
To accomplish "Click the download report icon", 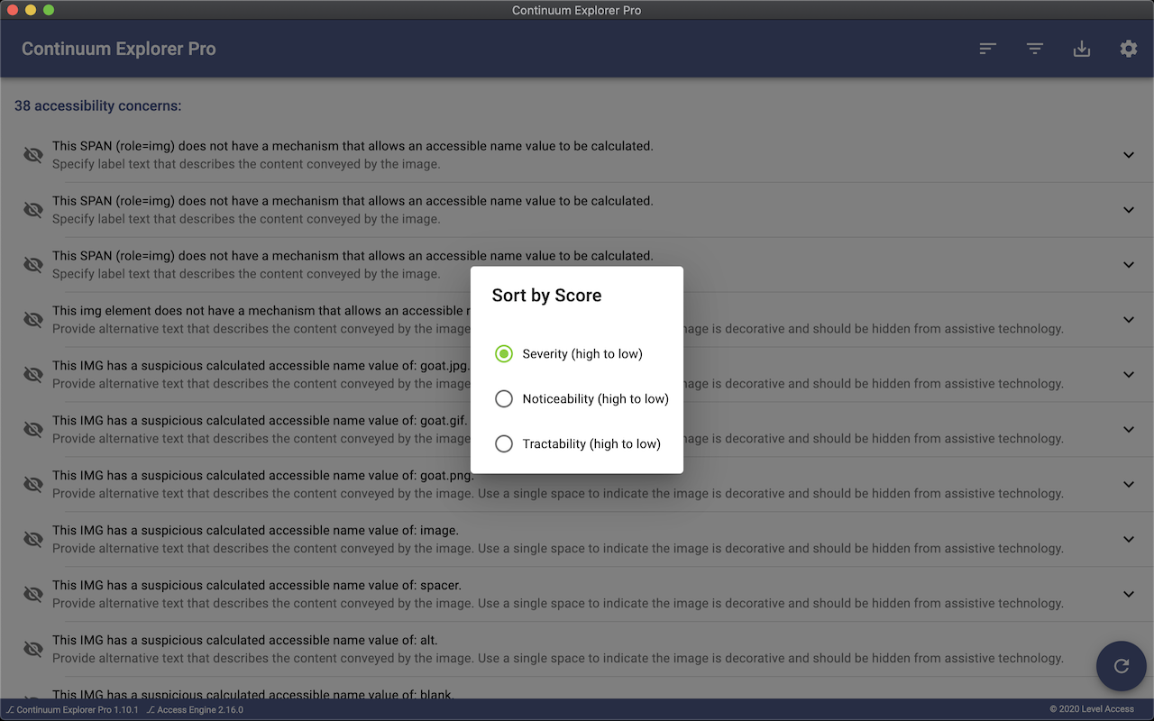I will pyautogui.click(x=1082, y=49).
